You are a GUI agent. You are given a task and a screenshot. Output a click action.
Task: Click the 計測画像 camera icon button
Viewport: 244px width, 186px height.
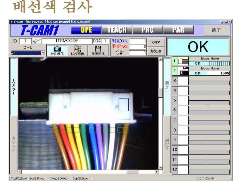click(x=57, y=51)
